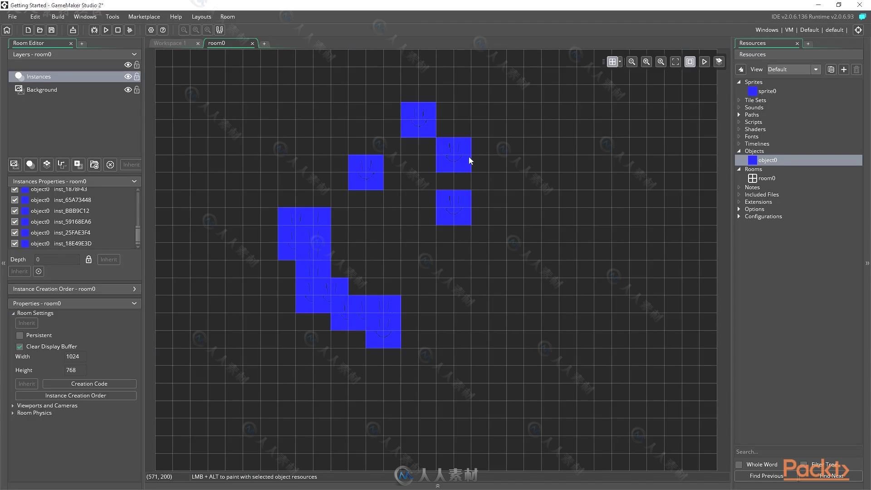
Task: Click the lock icon next to Depth field
Action: click(89, 259)
